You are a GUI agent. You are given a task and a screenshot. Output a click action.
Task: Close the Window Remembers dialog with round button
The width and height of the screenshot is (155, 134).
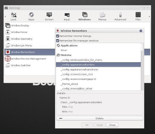pyautogui.click(x=141, y=31)
